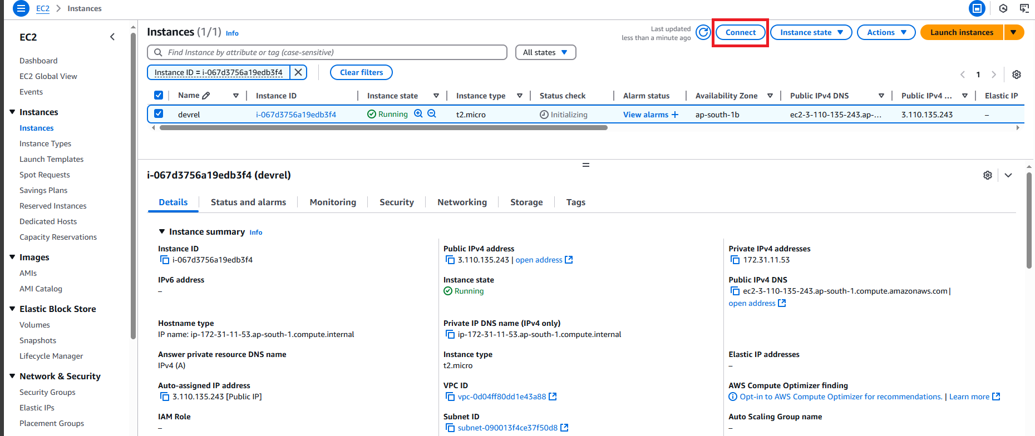
Task: Copy the Subnet ID
Action: pyautogui.click(x=450, y=428)
